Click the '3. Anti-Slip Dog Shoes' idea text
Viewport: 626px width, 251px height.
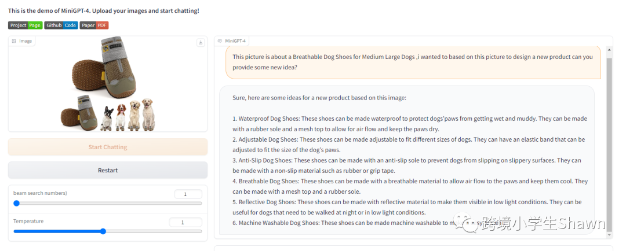coord(407,166)
